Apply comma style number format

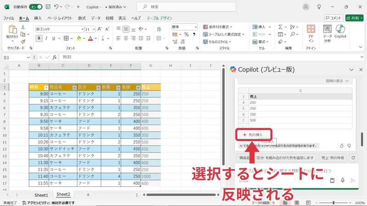click(x=194, y=34)
